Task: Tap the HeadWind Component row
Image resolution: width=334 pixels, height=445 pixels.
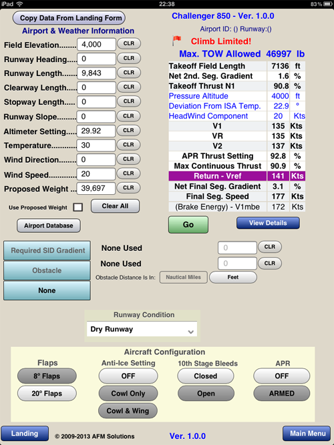Action: (236, 116)
